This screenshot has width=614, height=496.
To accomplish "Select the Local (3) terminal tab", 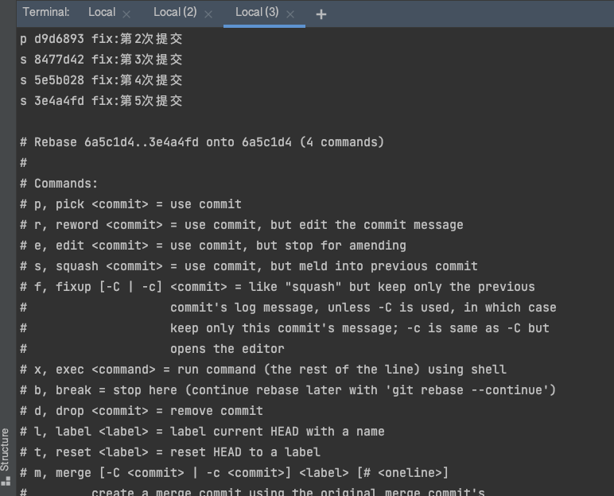I will coord(257,12).
